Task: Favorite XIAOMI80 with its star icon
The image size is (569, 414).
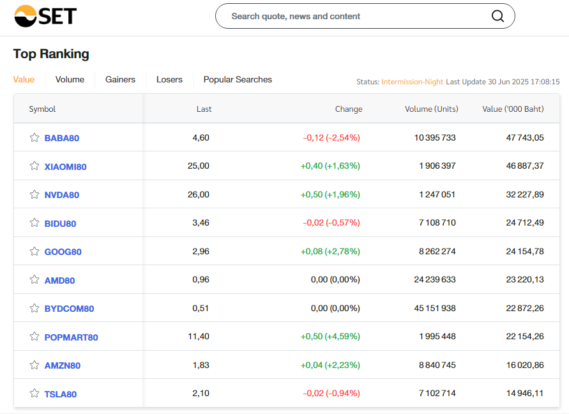Action: tap(34, 166)
